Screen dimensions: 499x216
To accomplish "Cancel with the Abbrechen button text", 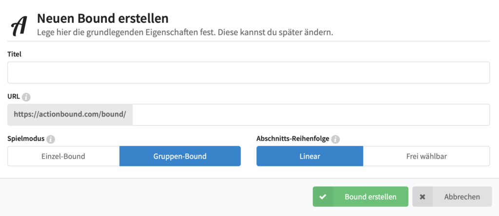I will [462, 197].
